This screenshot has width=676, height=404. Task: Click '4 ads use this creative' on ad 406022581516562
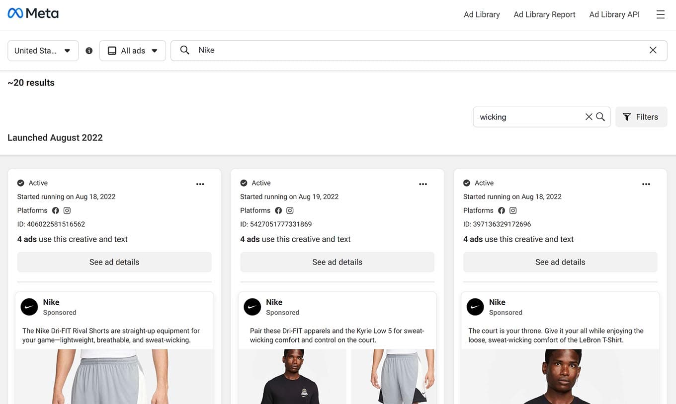pos(73,239)
